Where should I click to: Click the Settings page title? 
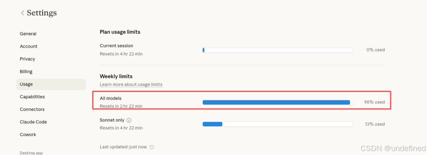(x=42, y=13)
